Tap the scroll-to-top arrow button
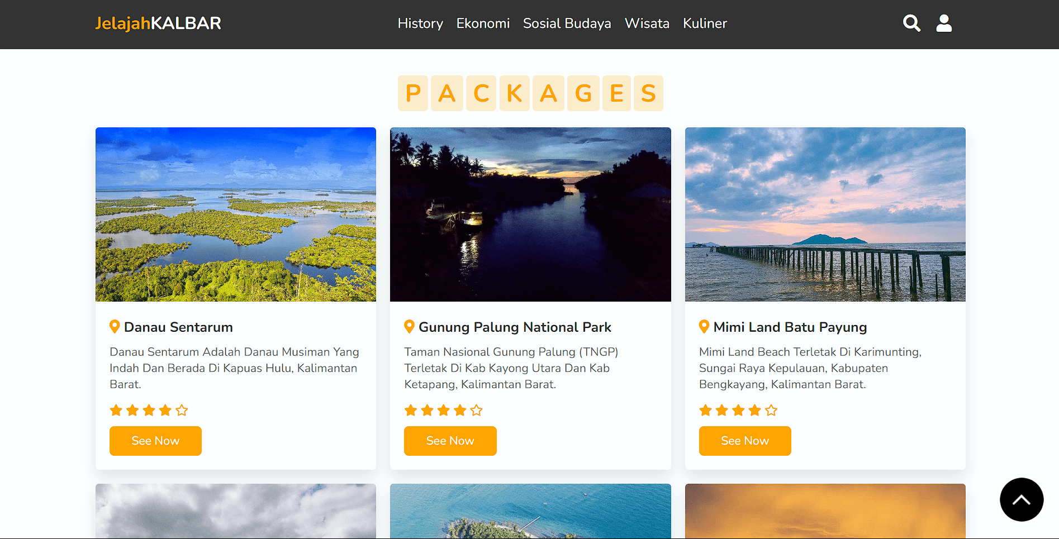The height and width of the screenshot is (539, 1059). (x=1022, y=499)
